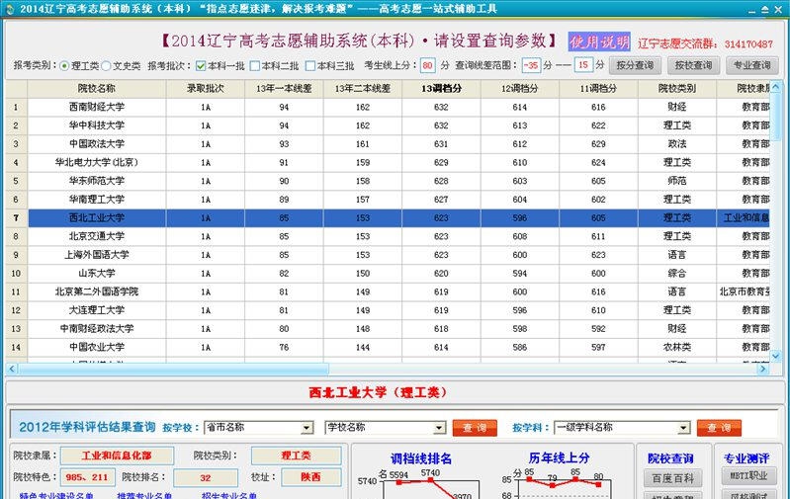Click the MBTI职业 test button
Screen dimensions: 790x499
tap(748, 475)
